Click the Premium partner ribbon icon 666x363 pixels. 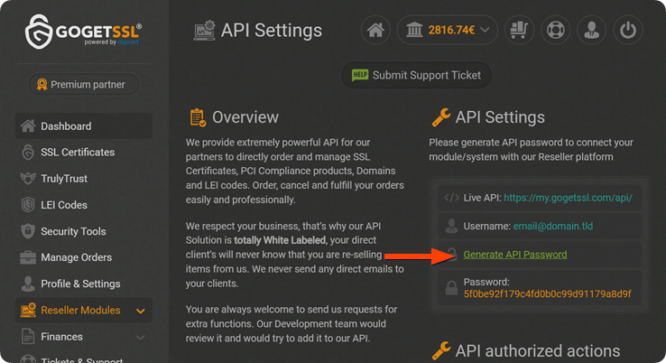42,84
